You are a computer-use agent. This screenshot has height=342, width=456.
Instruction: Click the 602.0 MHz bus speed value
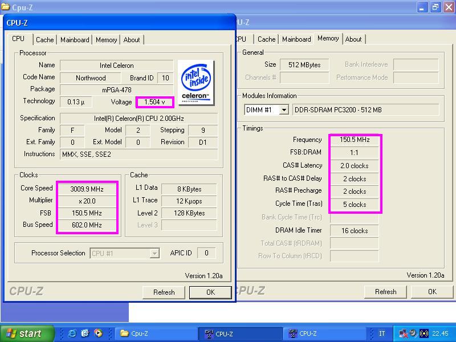(x=87, y=225)
